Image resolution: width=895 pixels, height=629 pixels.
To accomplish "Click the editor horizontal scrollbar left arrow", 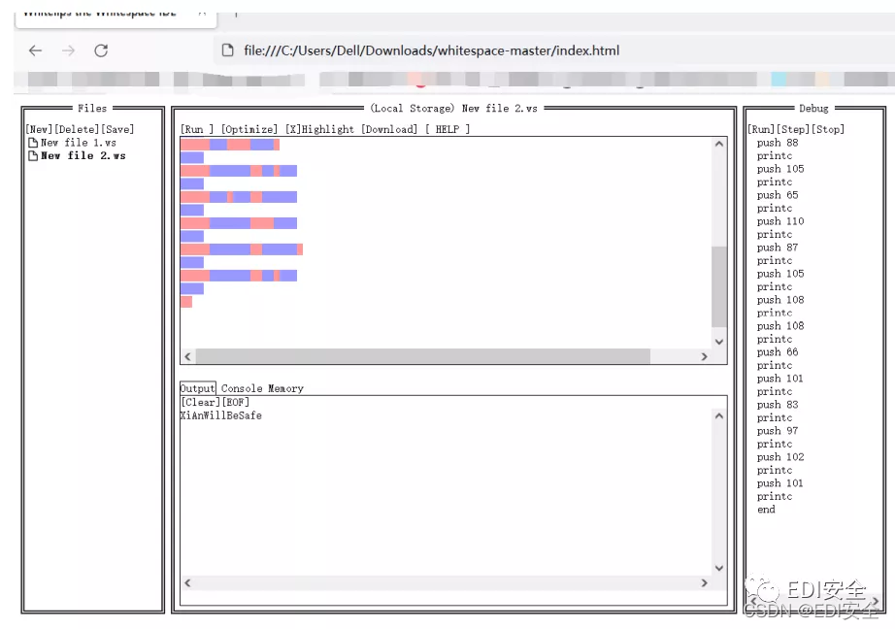I will (187, 357).
